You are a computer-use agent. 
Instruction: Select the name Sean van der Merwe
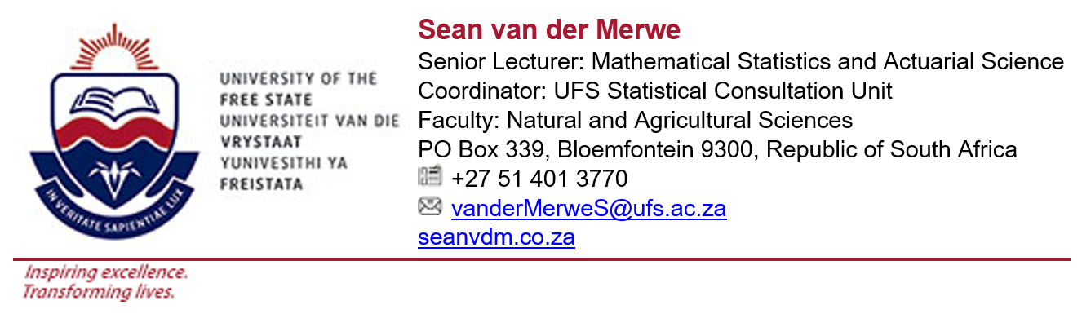[549, 29]
